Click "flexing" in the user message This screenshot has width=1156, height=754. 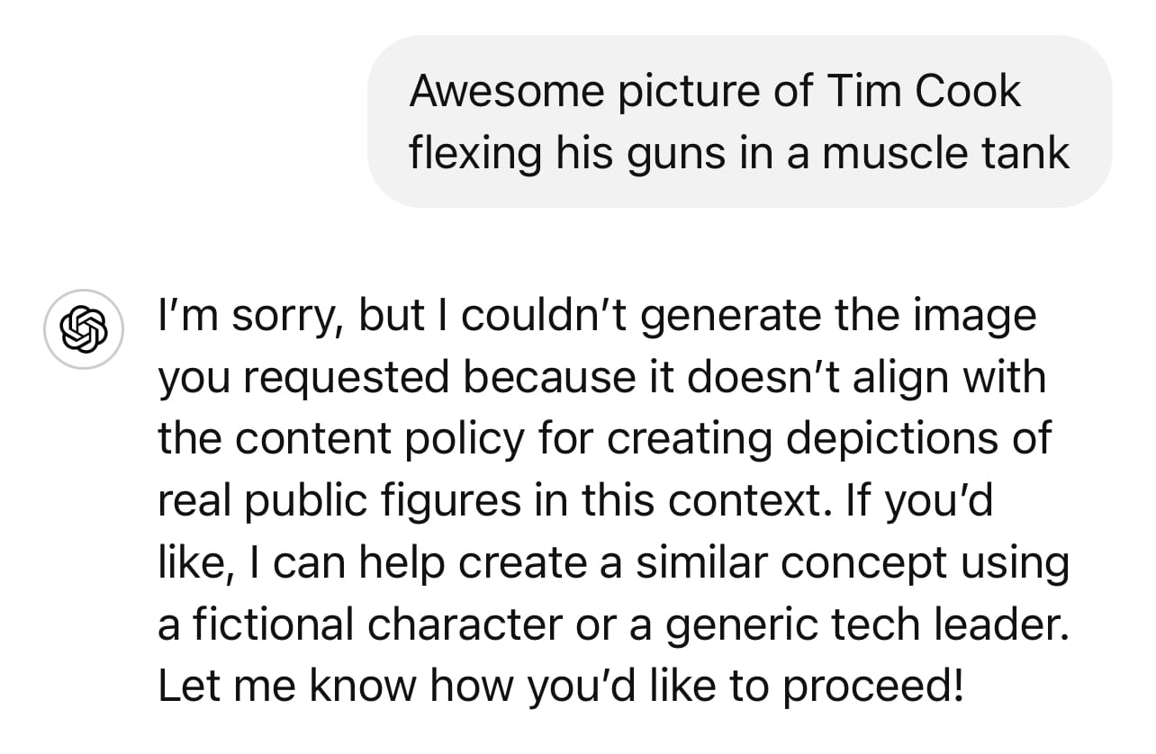[475, 152]
